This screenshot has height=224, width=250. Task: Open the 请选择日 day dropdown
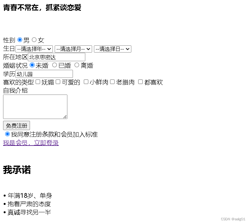pos(112,49)
